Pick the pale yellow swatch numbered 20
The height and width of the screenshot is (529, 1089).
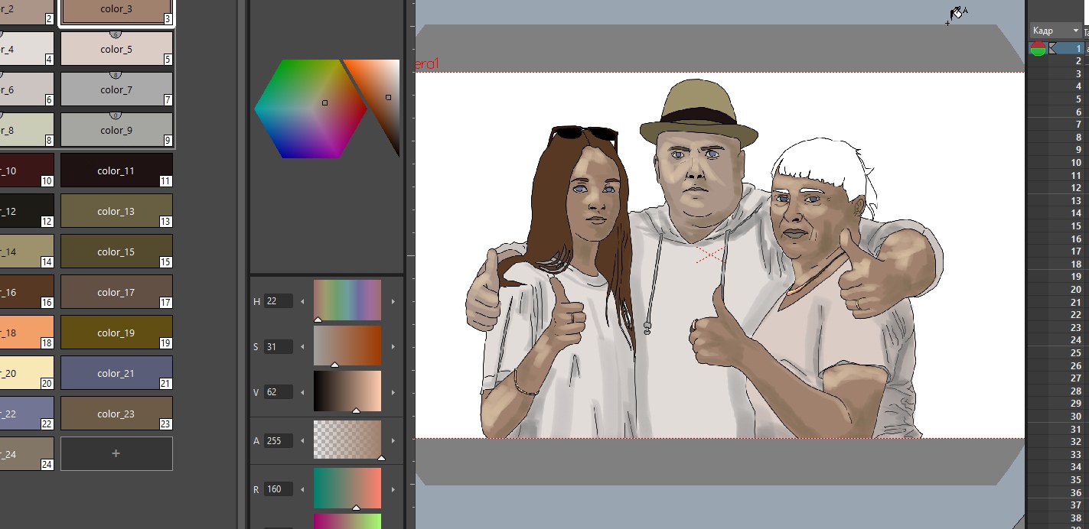point(27,373)
